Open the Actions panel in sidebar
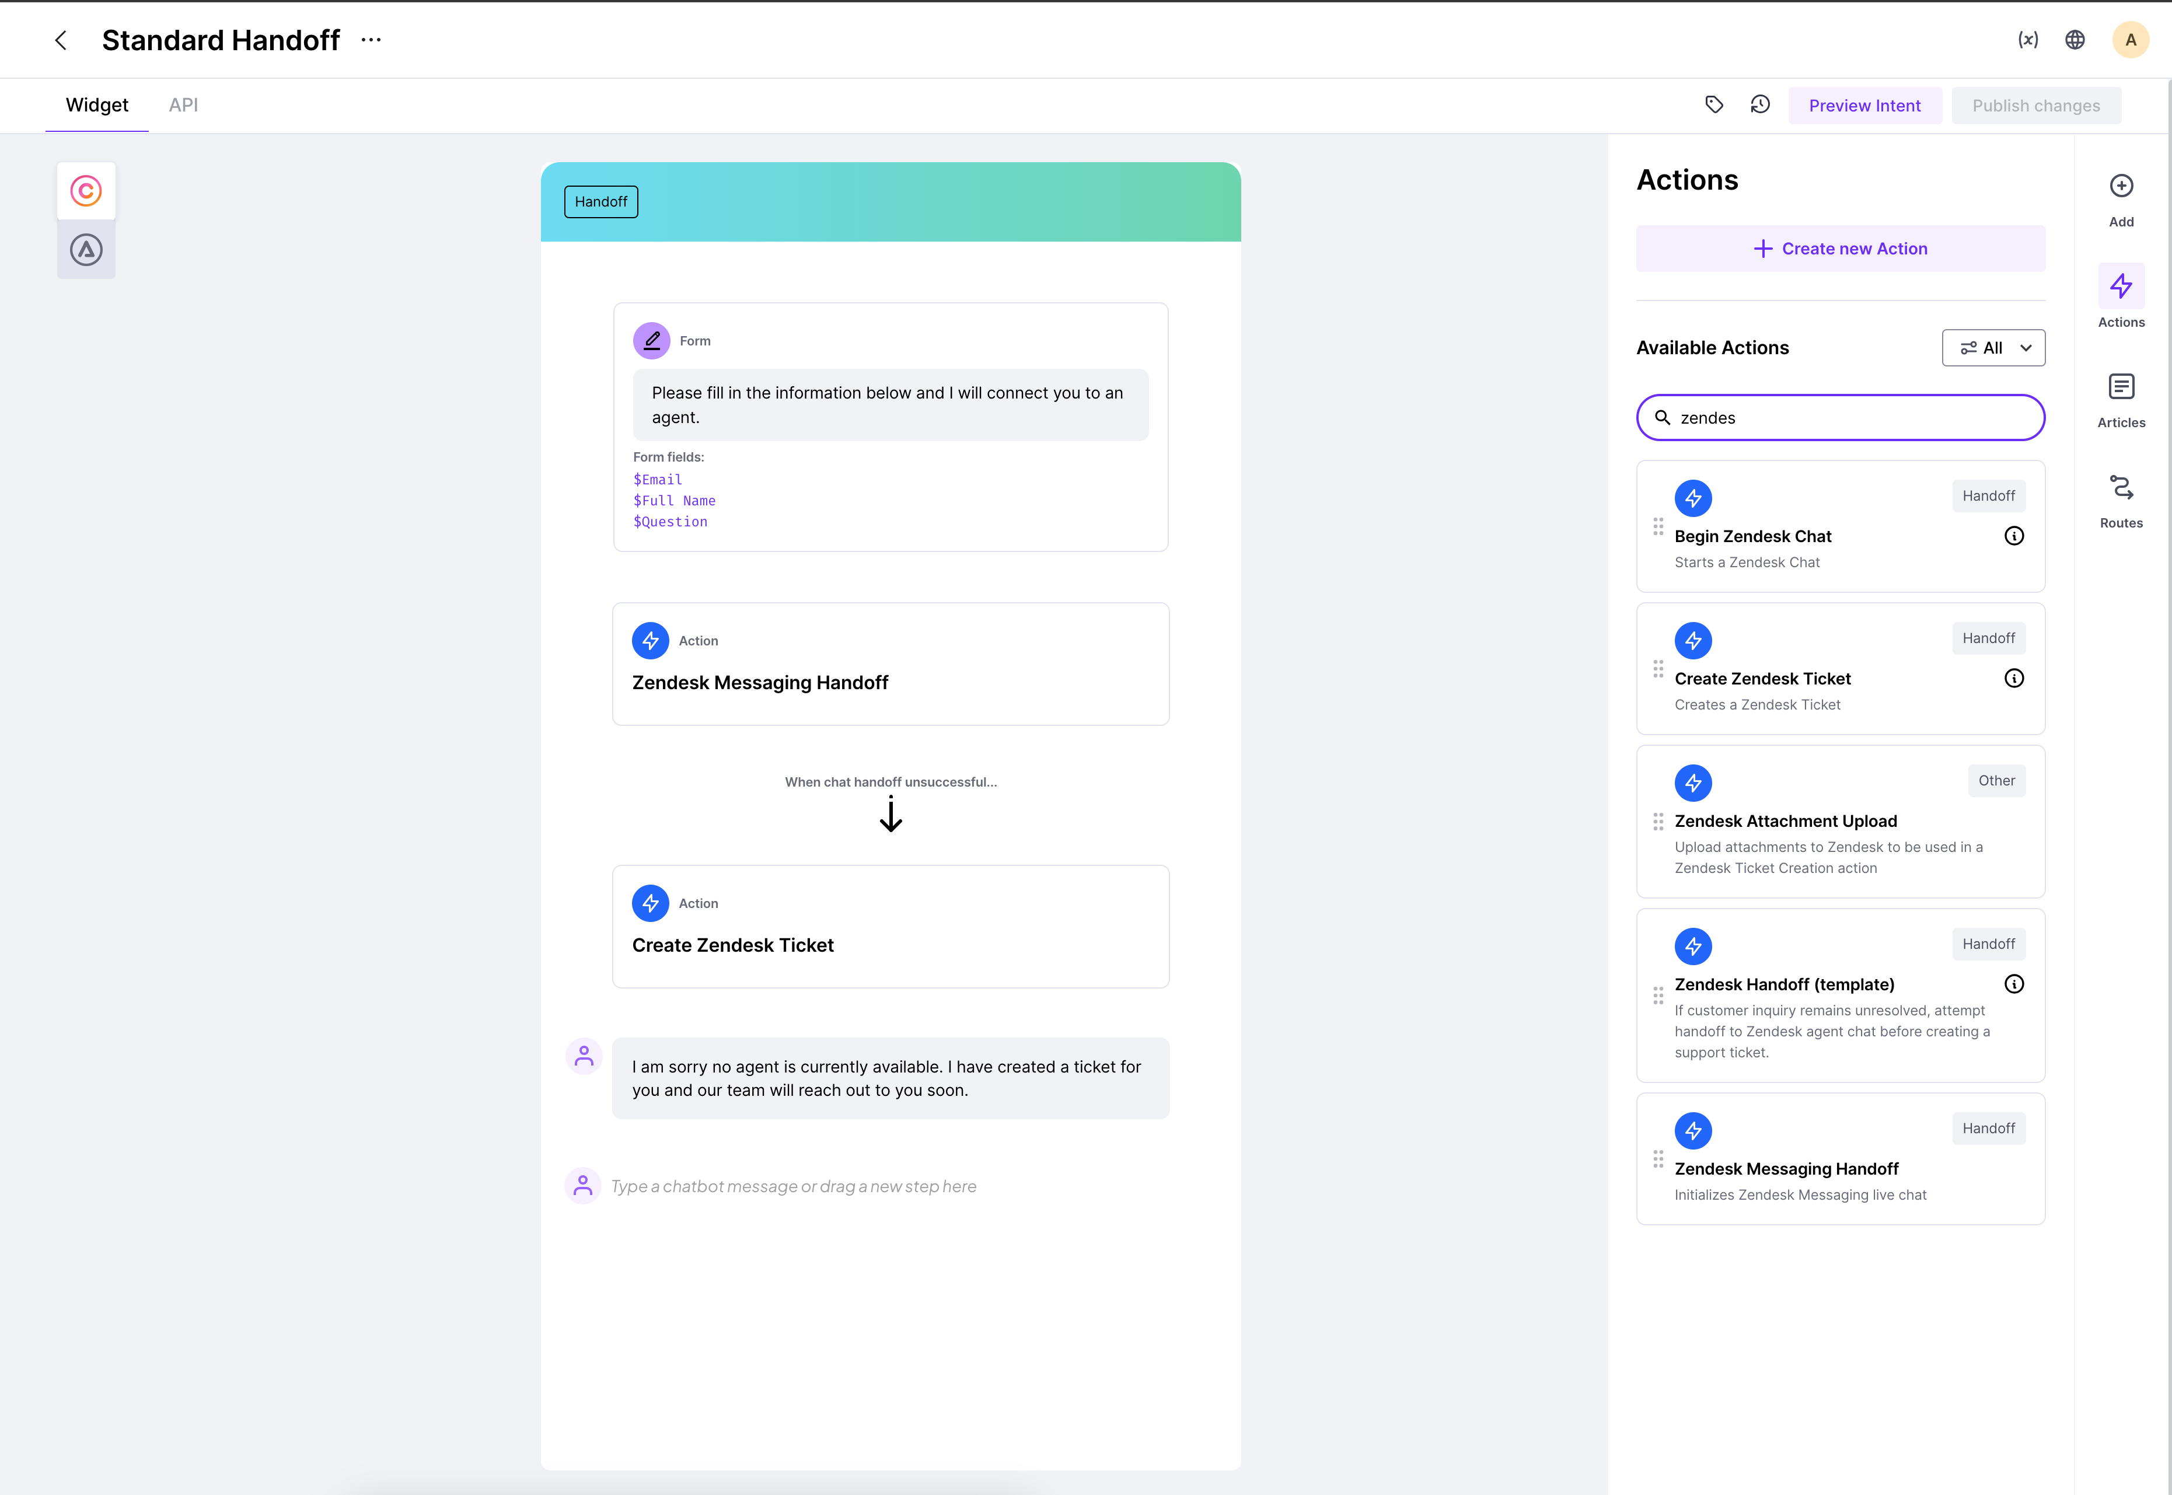 (x=2121, y=297)
